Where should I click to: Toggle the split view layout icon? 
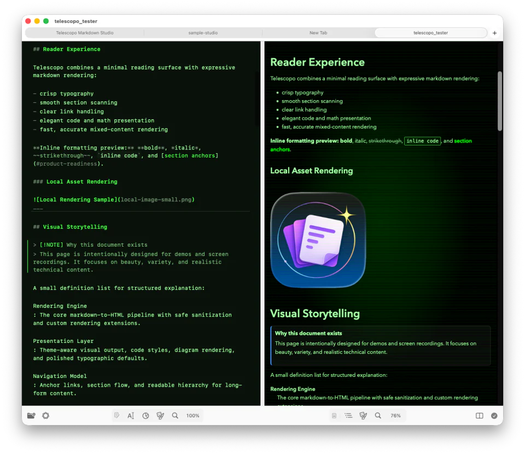click(x=480, y=416)
